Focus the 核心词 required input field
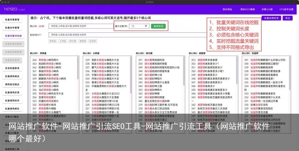 point(81,26)
